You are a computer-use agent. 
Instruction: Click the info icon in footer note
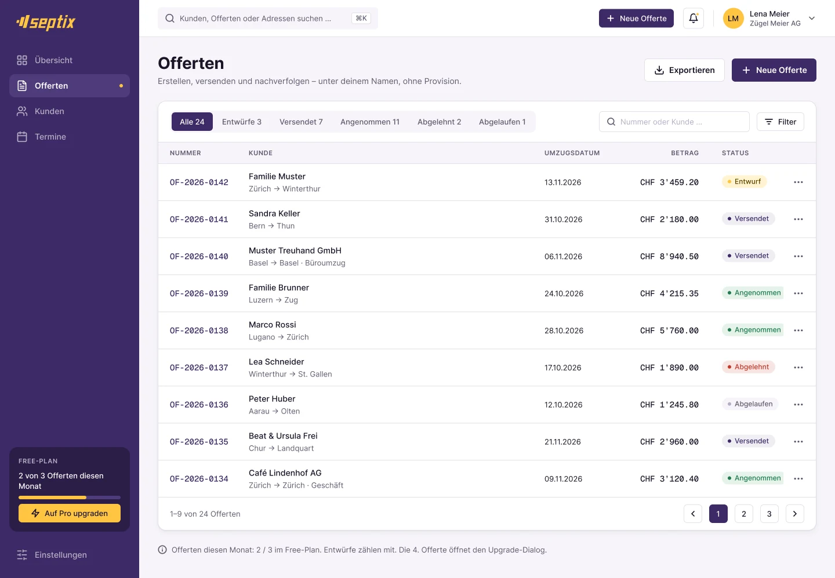click(x=162, y=550)
